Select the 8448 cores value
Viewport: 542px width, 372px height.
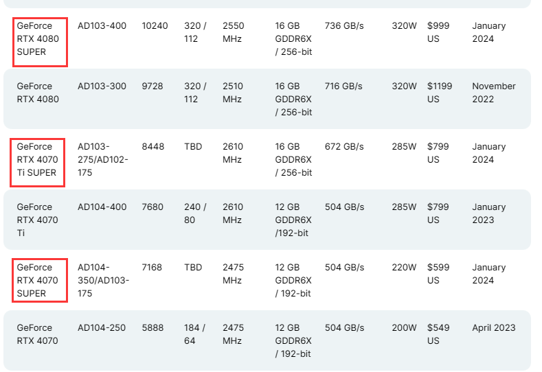point(153,147)
